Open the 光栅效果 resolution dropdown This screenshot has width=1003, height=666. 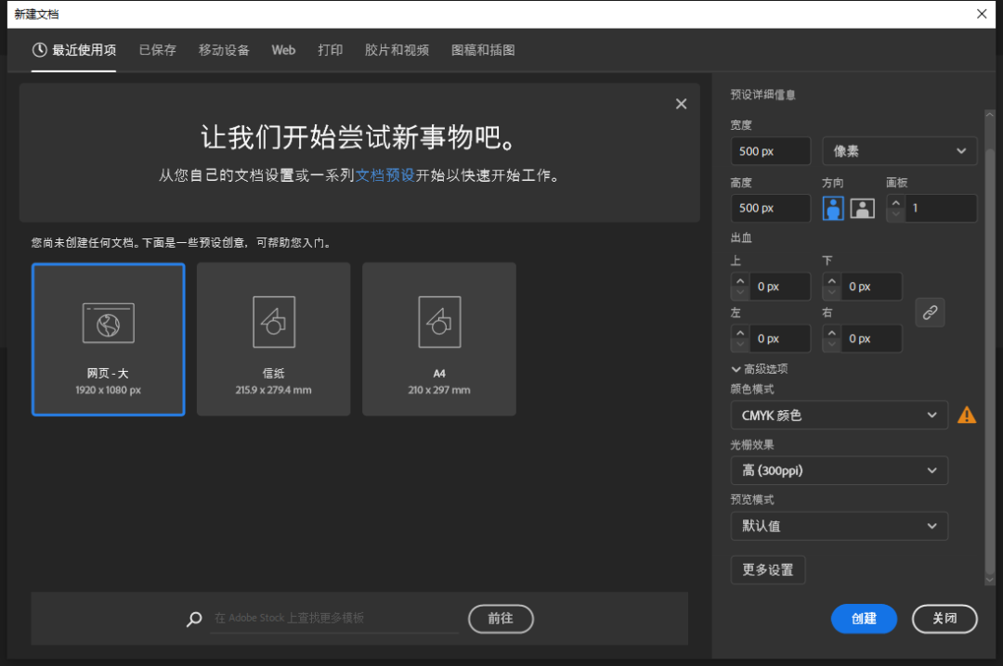click(839, 471)
